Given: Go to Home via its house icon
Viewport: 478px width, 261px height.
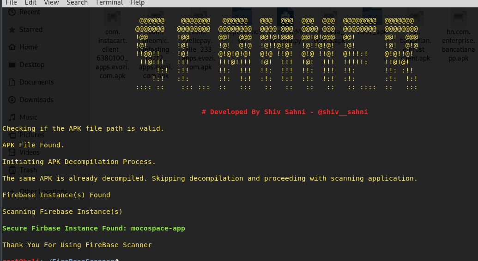Looking at the screenshot, I should click(x=12, y=47).
